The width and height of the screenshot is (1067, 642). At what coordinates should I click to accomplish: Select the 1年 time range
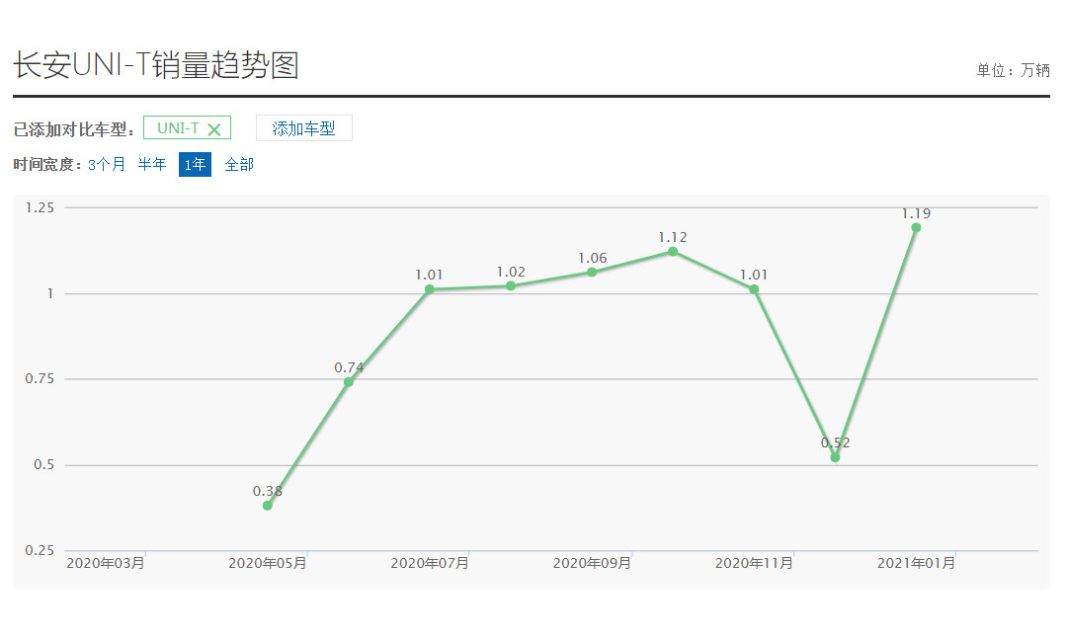coord(195,165)
